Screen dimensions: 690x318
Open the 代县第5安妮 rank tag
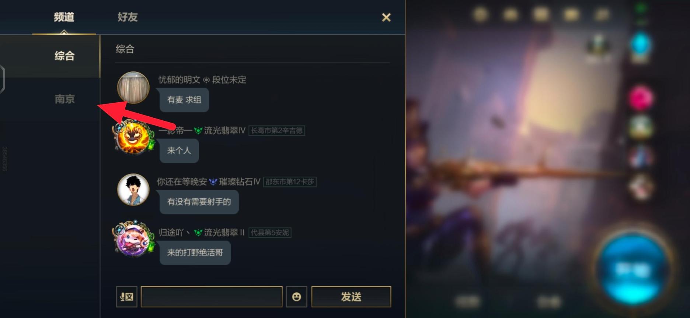coord(270,233)
